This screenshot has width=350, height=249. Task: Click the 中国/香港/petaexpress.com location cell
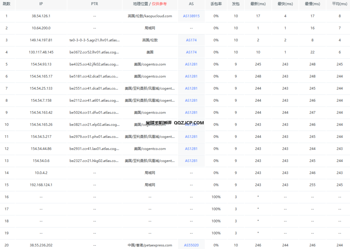tap(150, 245)
